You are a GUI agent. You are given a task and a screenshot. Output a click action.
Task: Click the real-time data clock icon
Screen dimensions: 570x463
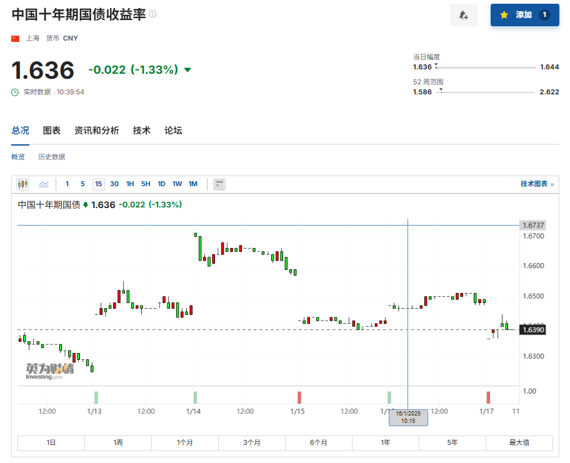click(x=16, y=92)
